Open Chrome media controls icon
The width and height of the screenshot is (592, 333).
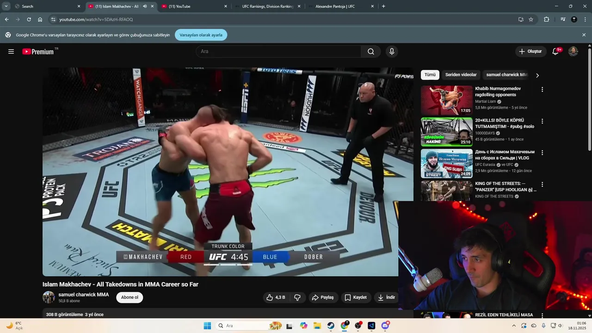tap(563, 19)
